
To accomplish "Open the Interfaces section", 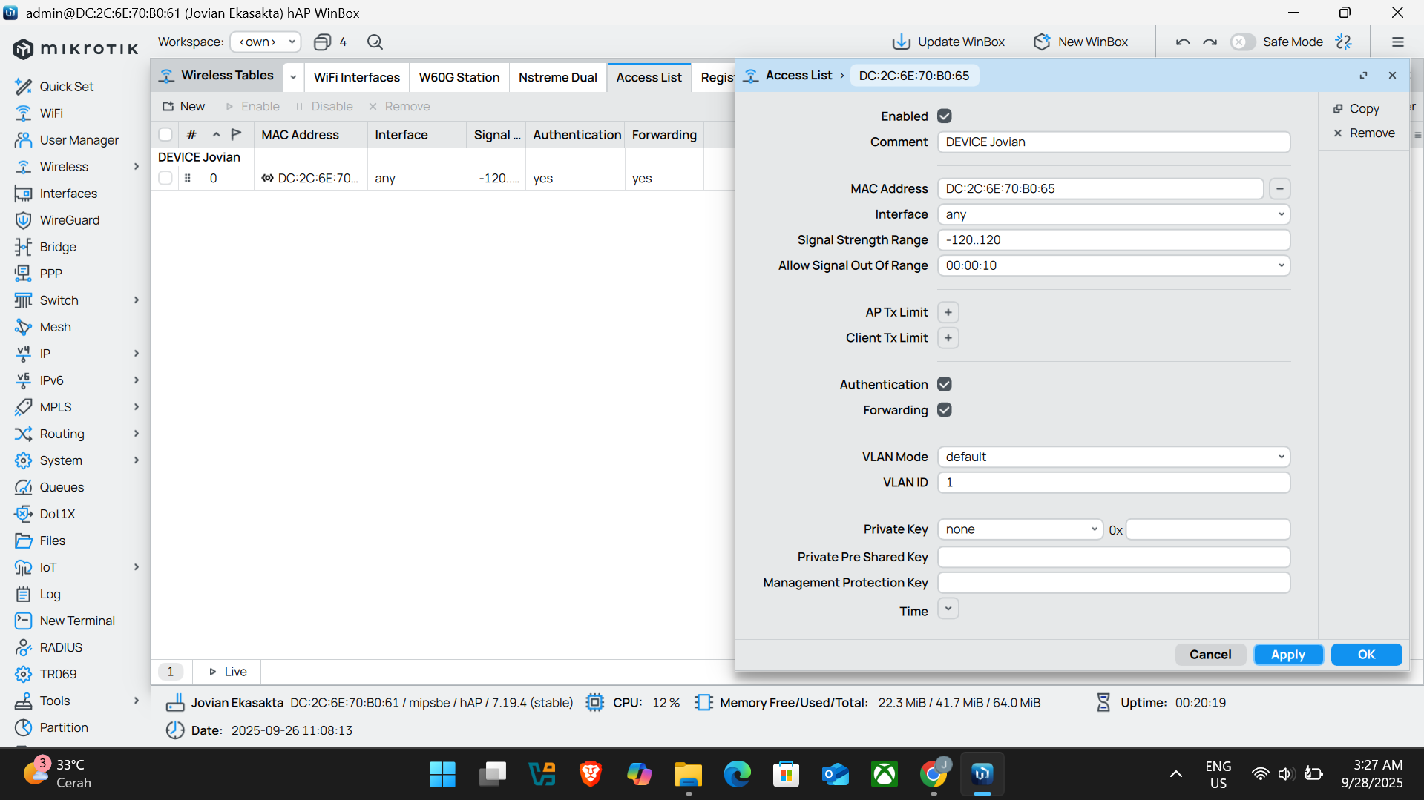I will click(x=68, y=194).
